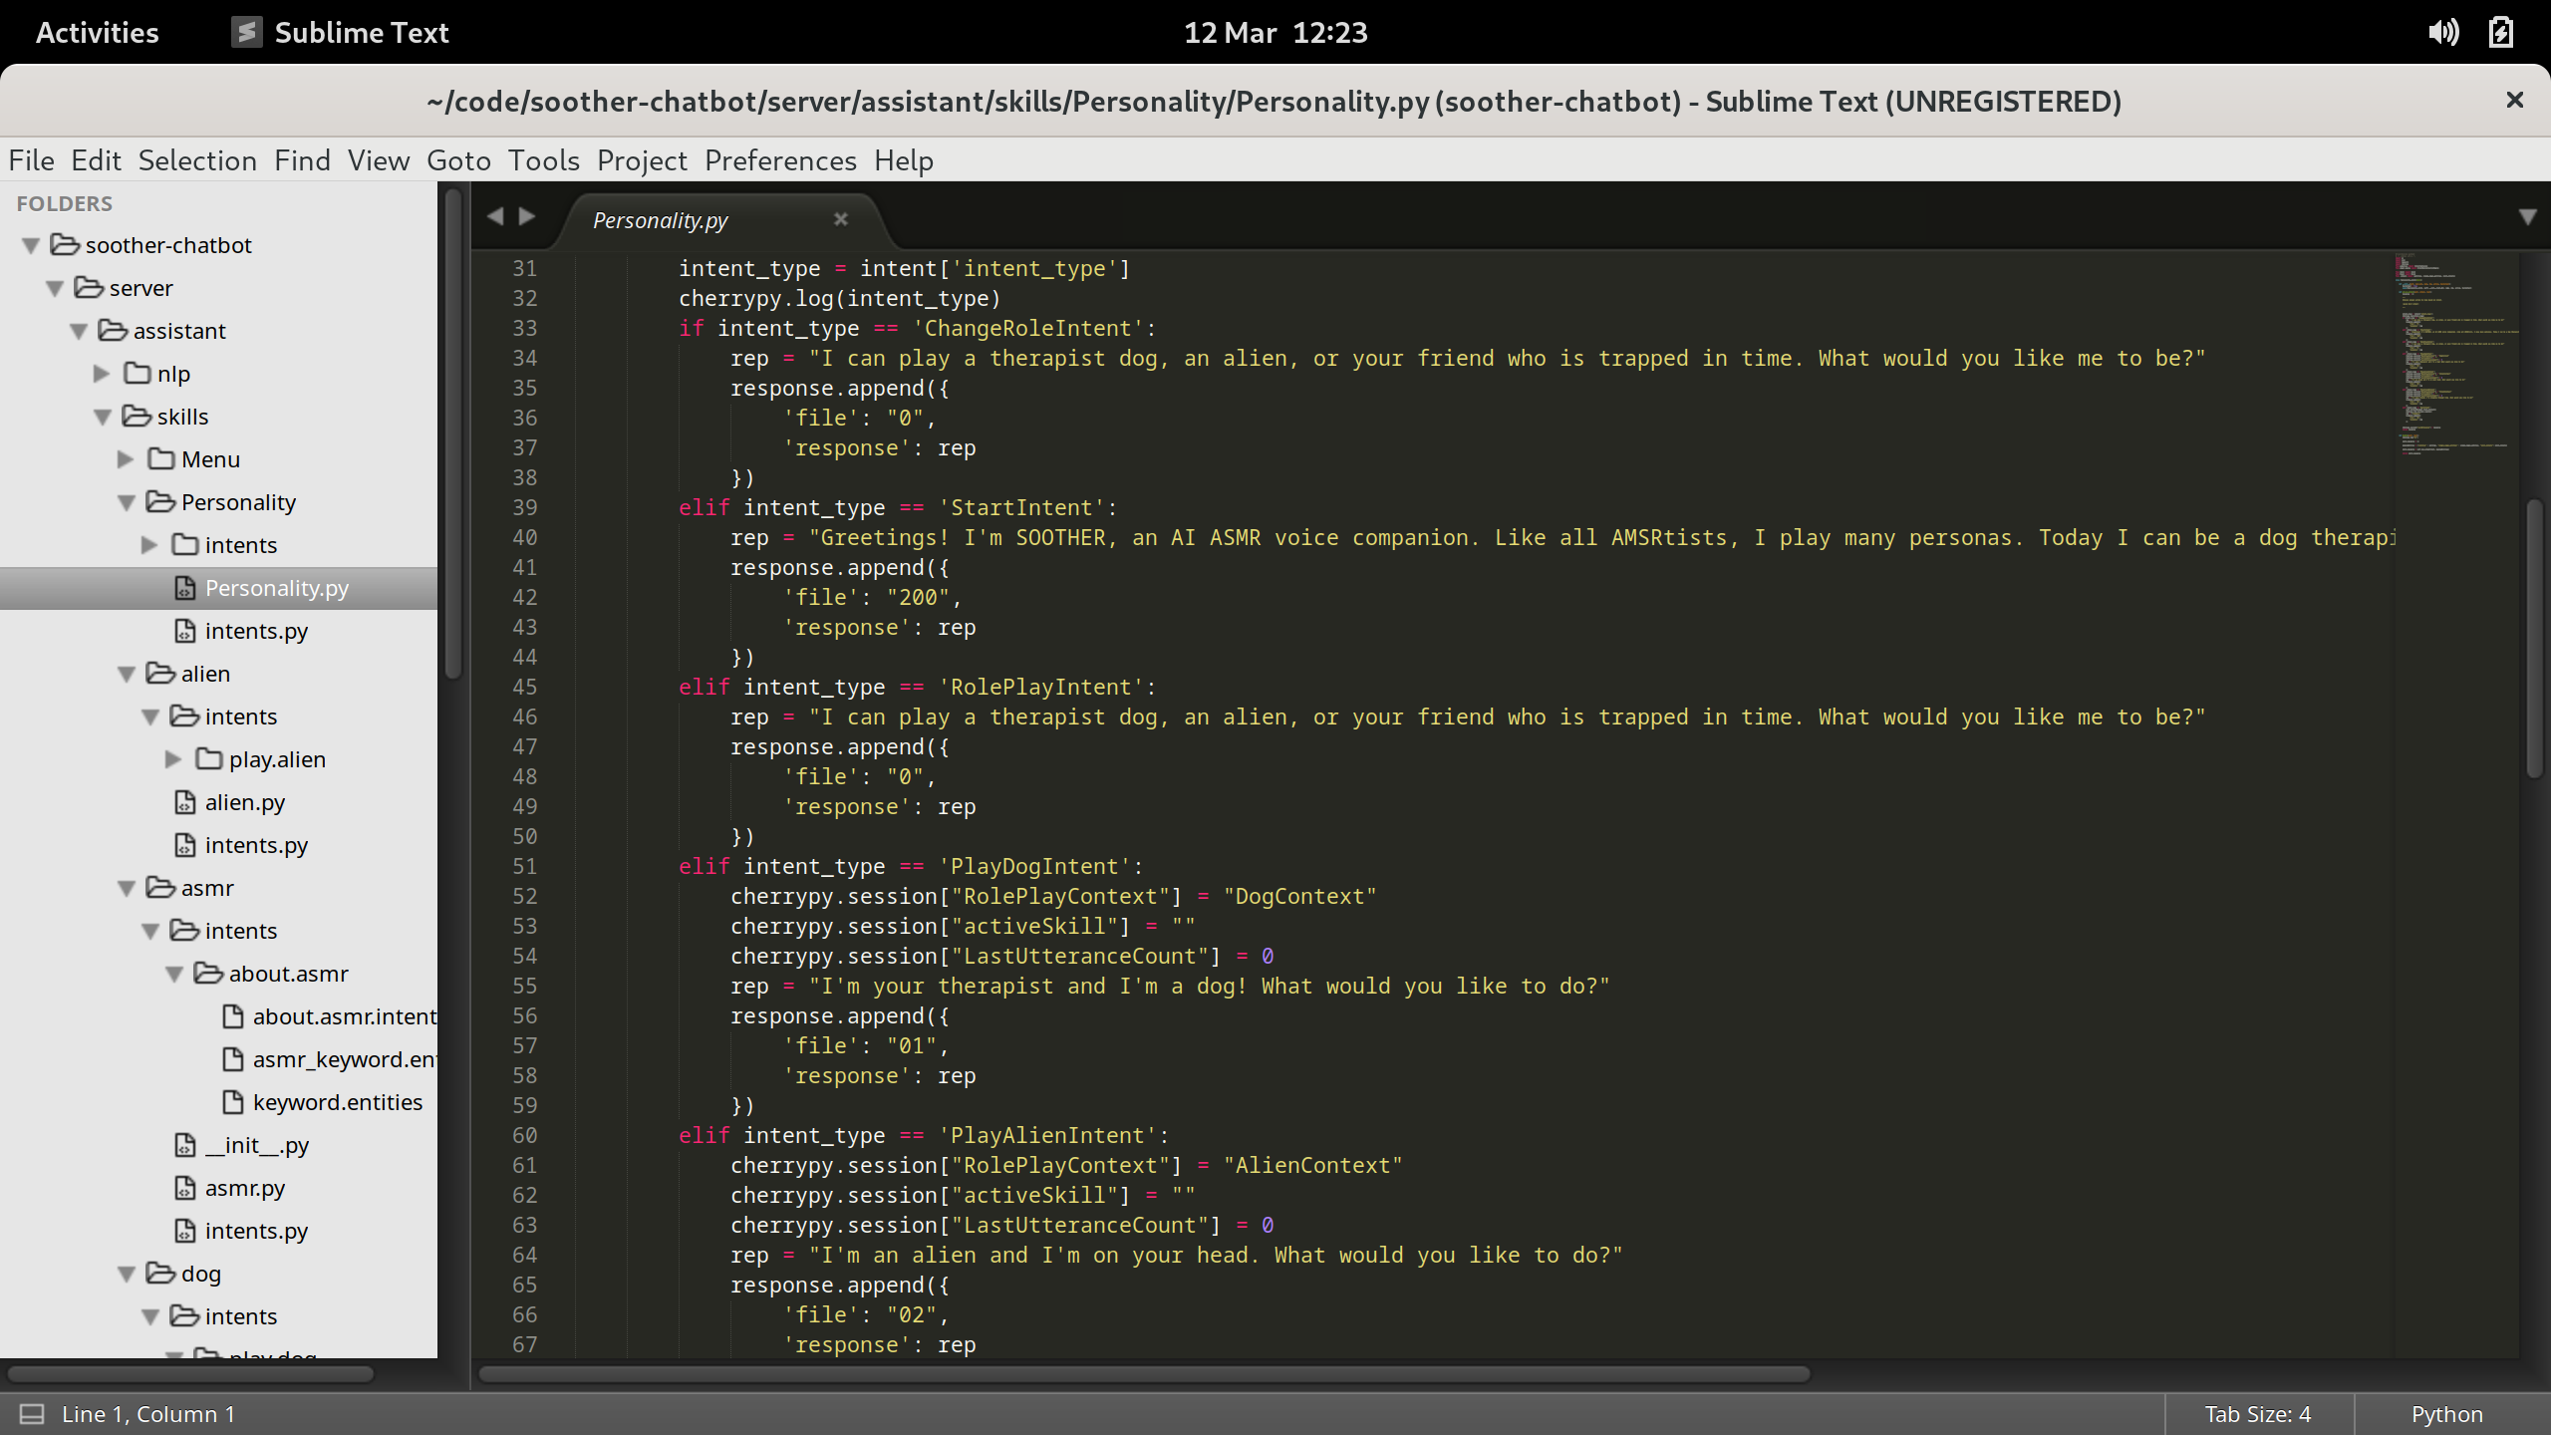Click the side bar toggle icon in the status bar
2551x1435 pixels.
tap(32, 1414)
